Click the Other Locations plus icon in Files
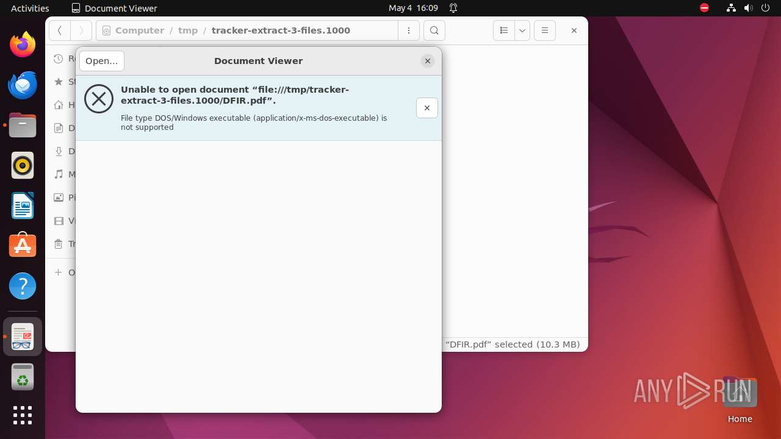Image resolution: width=781 pixels, height=439 pixels. pyautogui.click(x=59, y=273)
